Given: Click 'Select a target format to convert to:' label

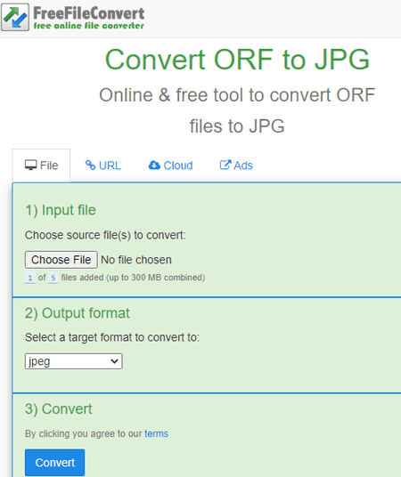Looking at the screenshot, I should (112, 337).
